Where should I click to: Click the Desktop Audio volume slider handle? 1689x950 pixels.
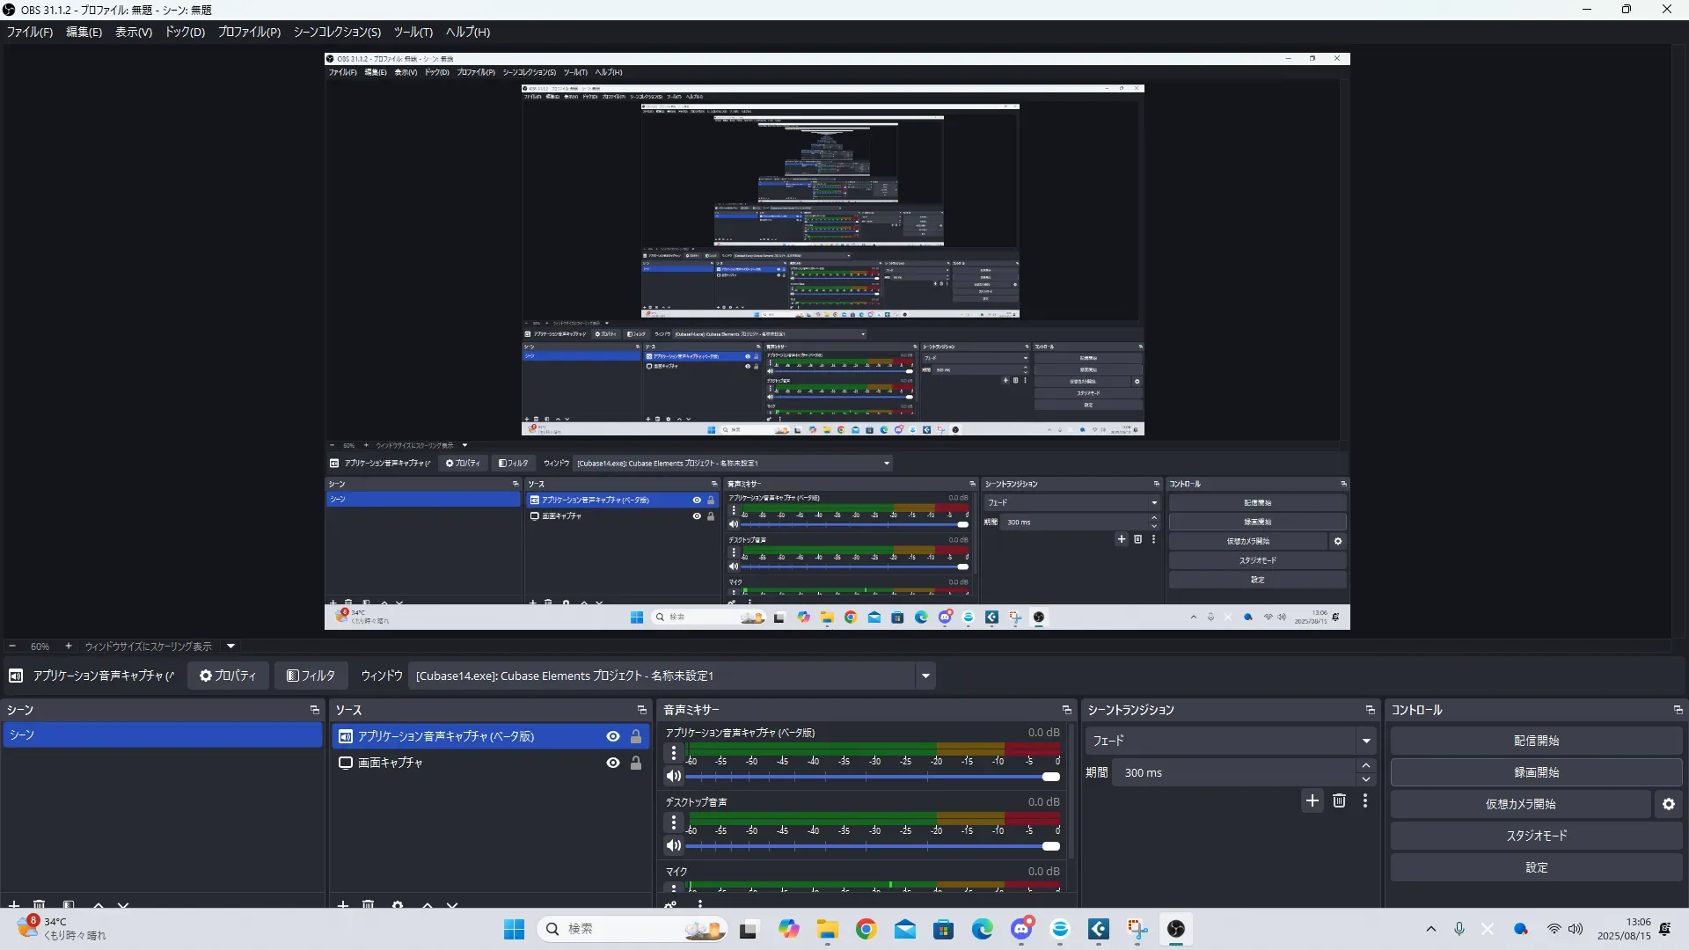pyautogui.click(x=1051, y=846)
